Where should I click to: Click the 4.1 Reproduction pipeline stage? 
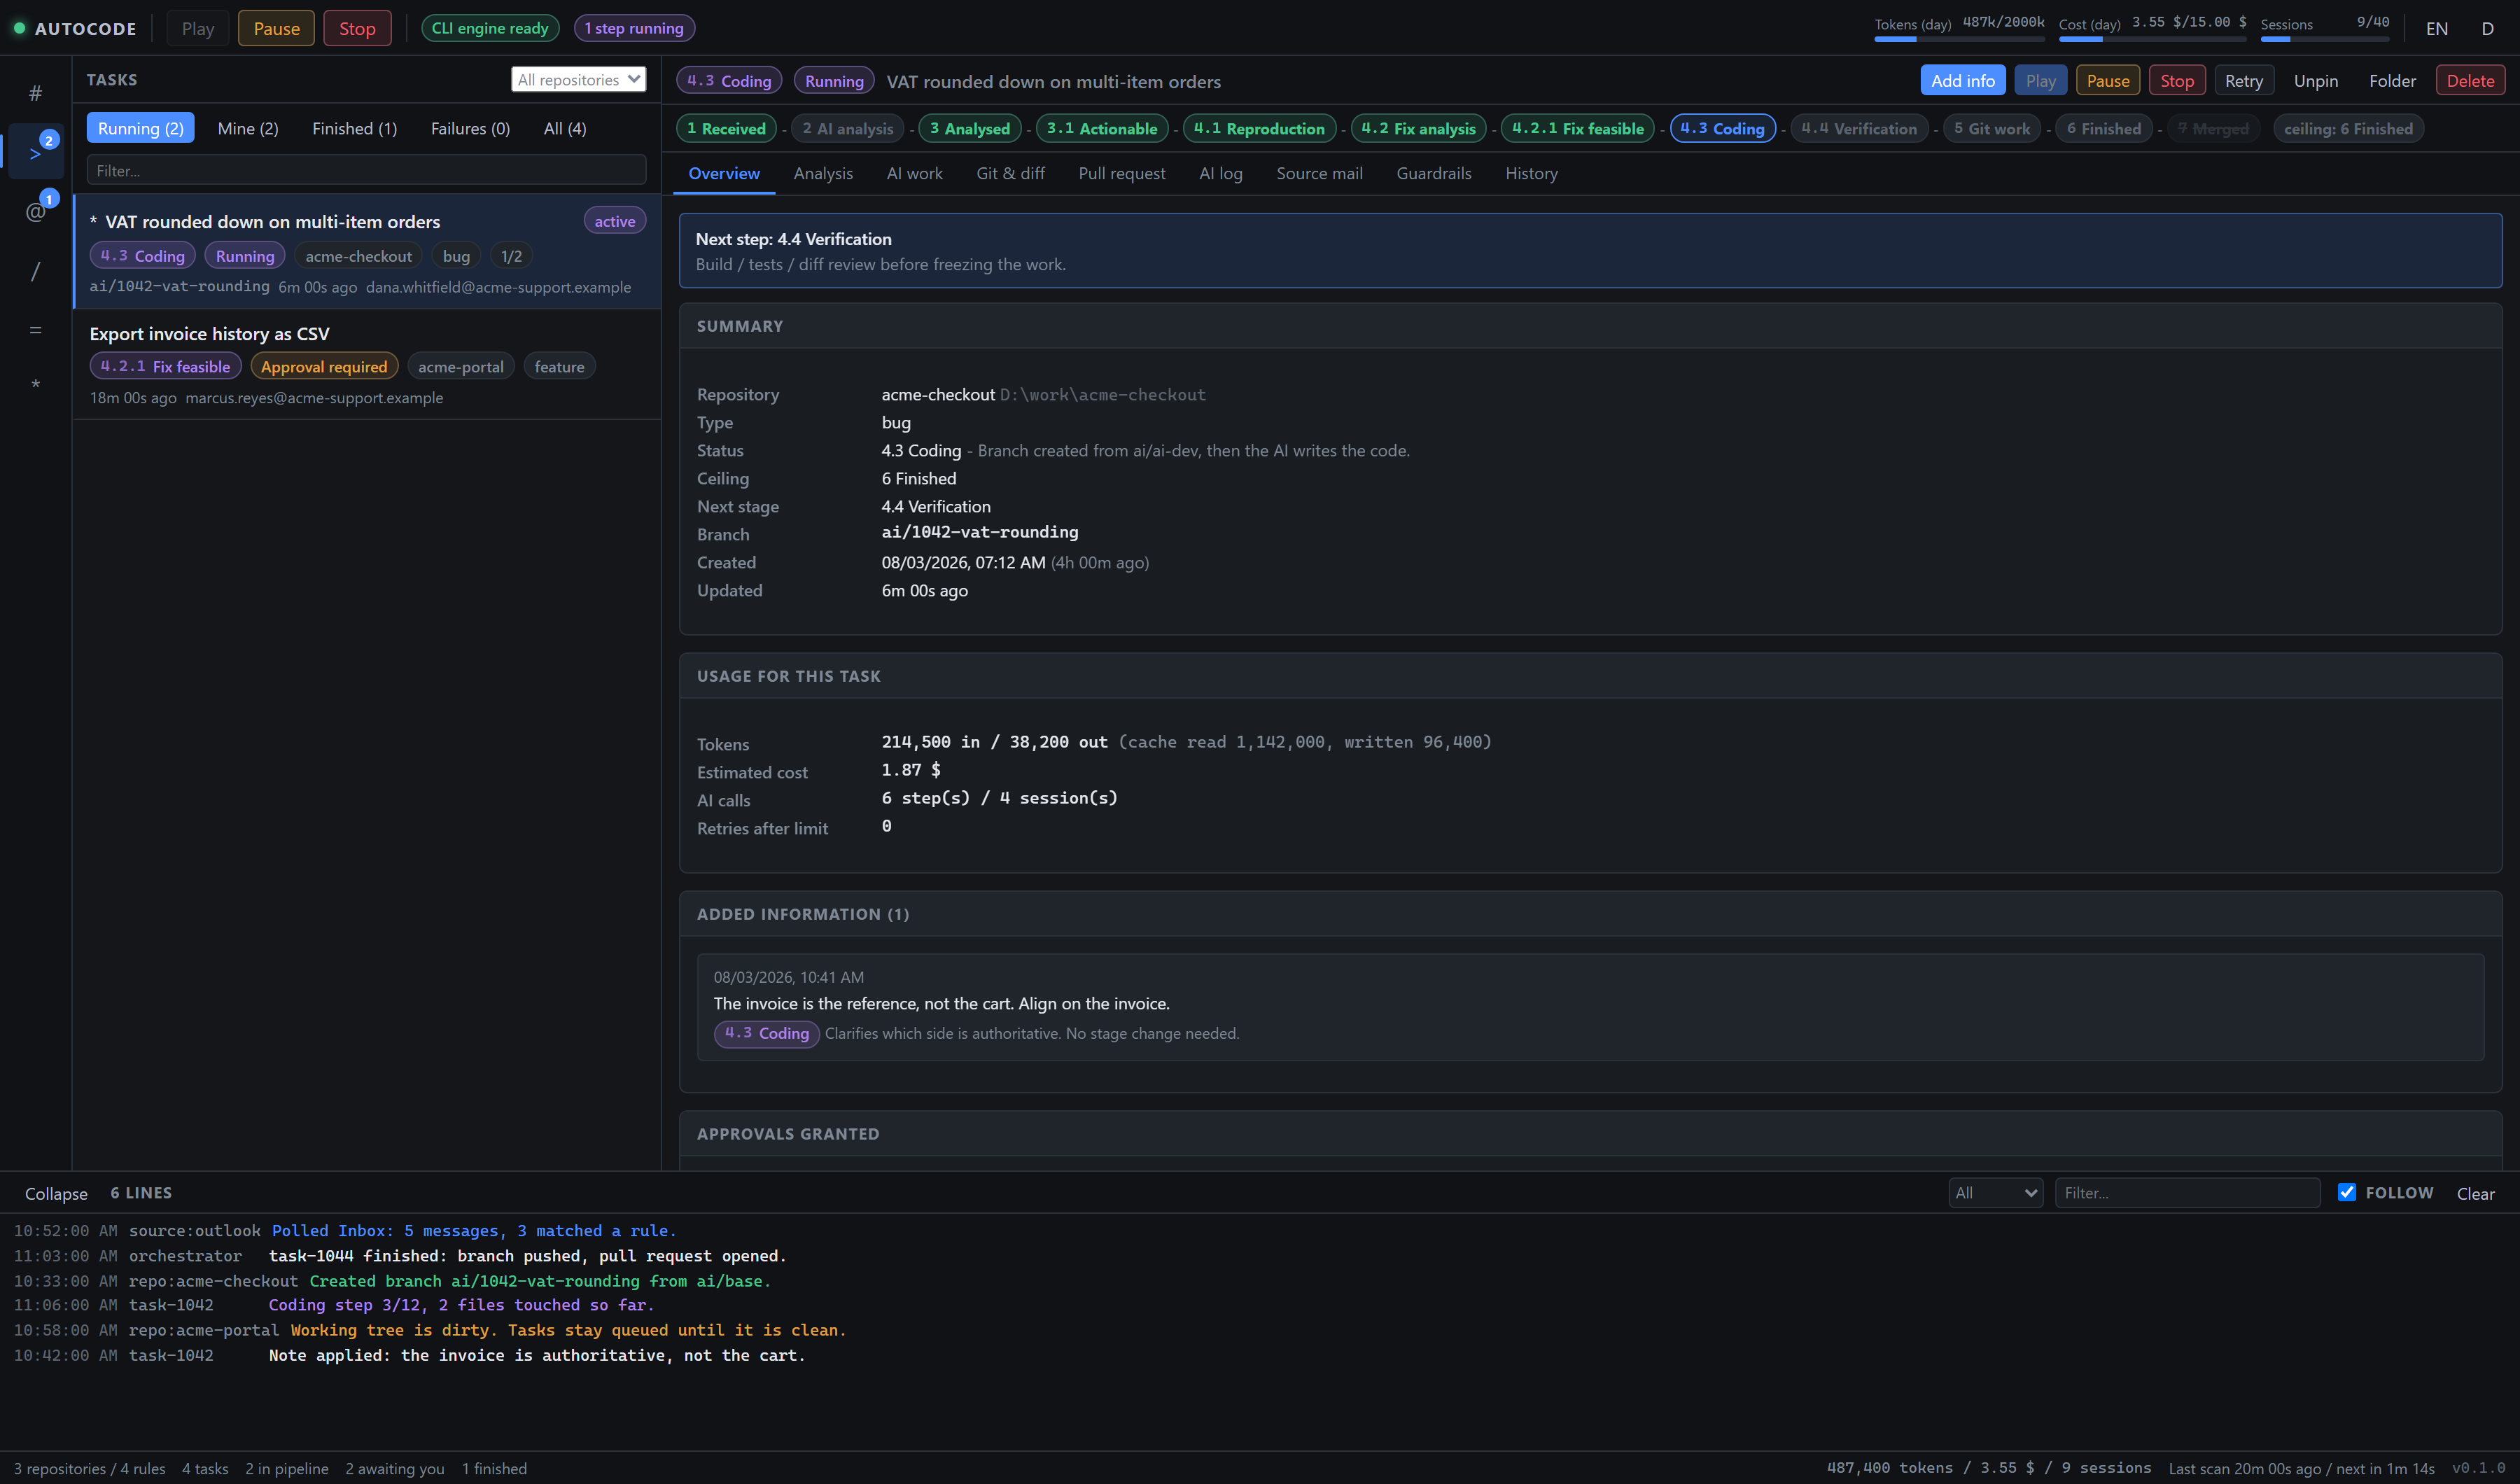(1259, 128)
